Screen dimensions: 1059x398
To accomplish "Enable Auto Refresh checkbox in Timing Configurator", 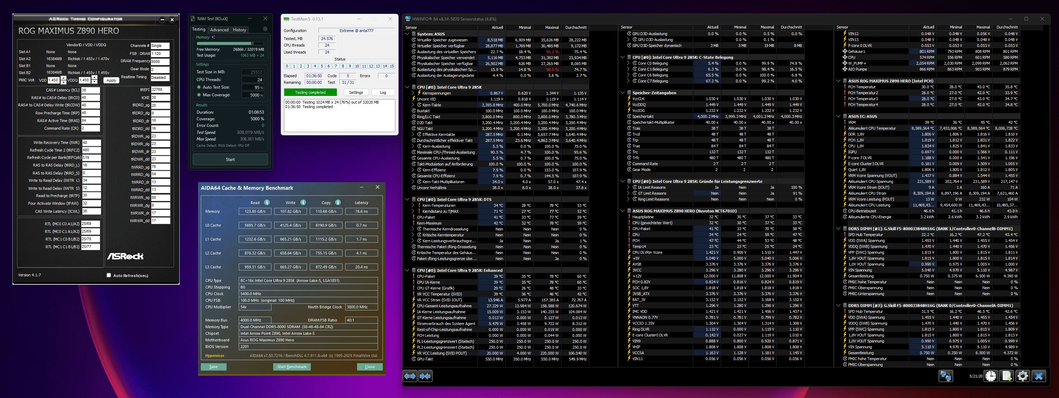I will click(x=109, y=275).
